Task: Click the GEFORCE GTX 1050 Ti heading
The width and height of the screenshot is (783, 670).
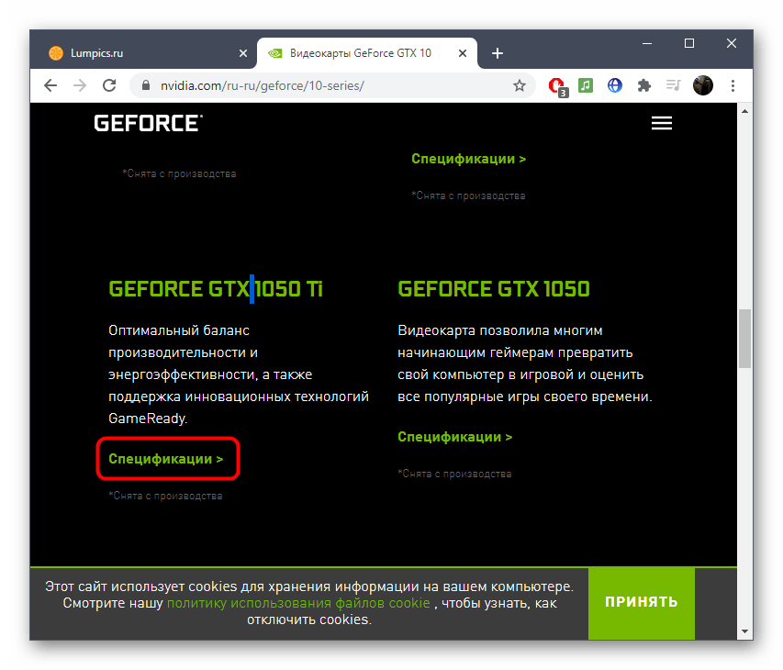Action: (x=216, y=289)
